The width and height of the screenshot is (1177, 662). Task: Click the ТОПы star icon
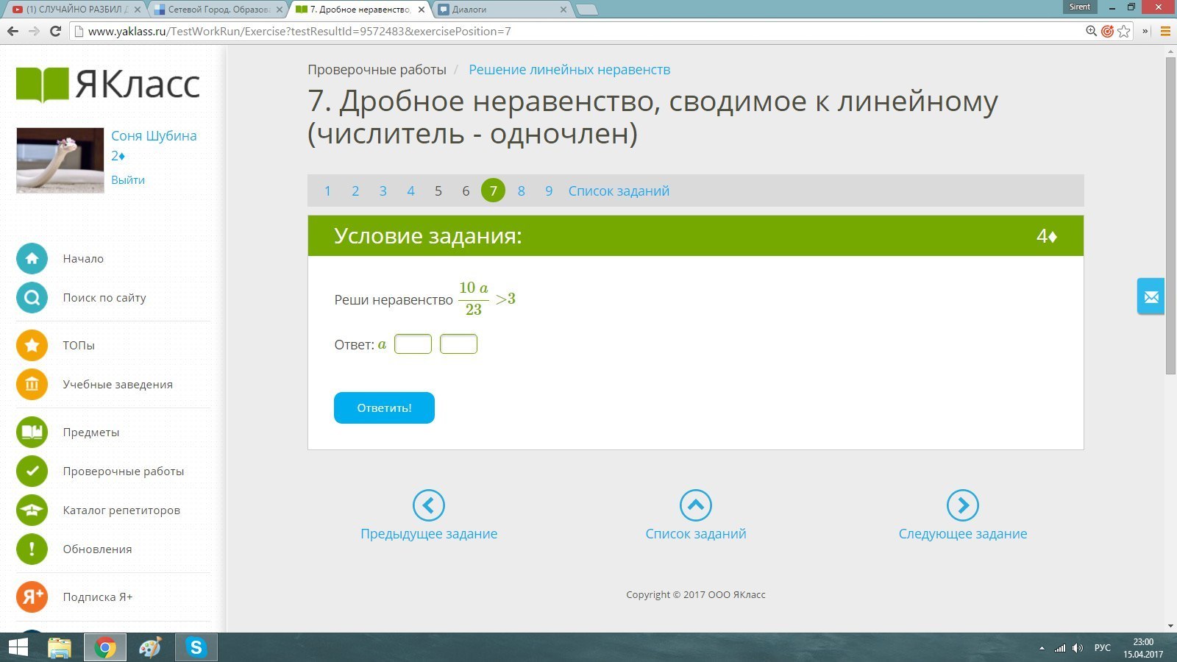click(x=32, y=345)
